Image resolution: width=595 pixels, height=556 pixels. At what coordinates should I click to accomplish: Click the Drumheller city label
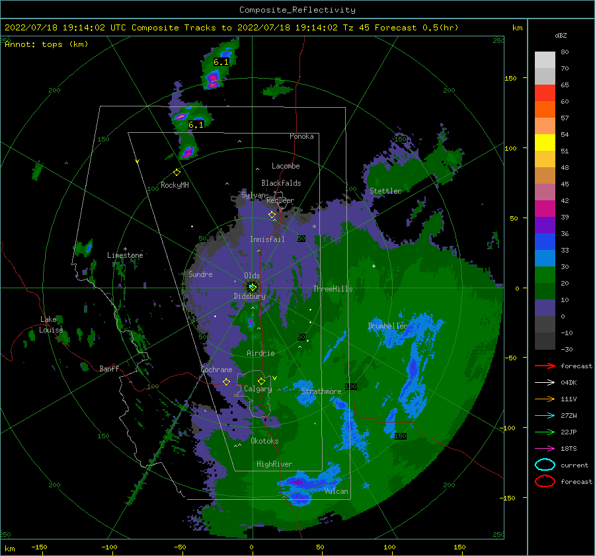pyautogui.click(x=387, y=326)
